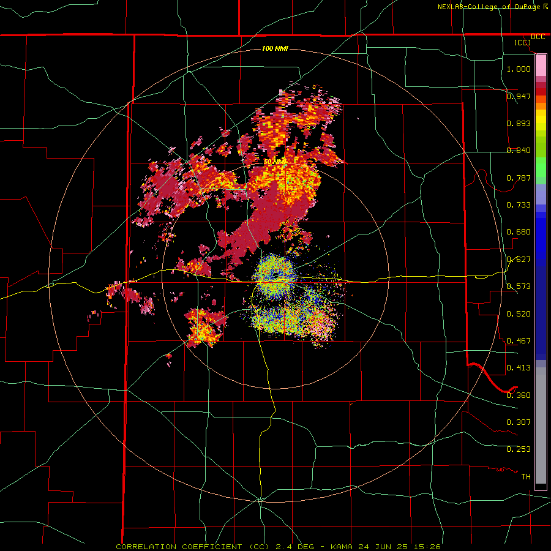Click the 0.360 scale label

click(x=519, y=395)
